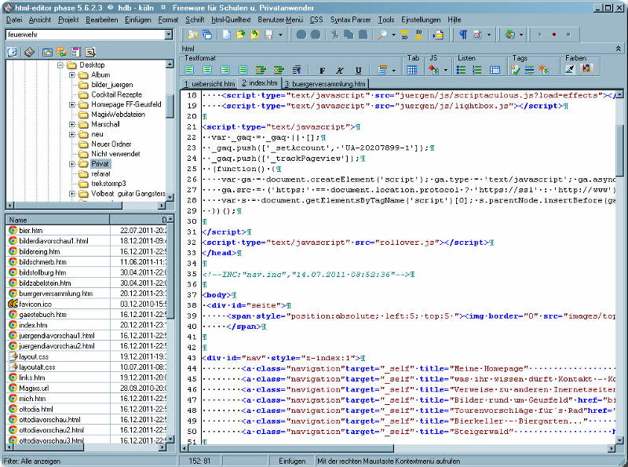Click the first bookmark ID icon in toolbar

point(404,35)
